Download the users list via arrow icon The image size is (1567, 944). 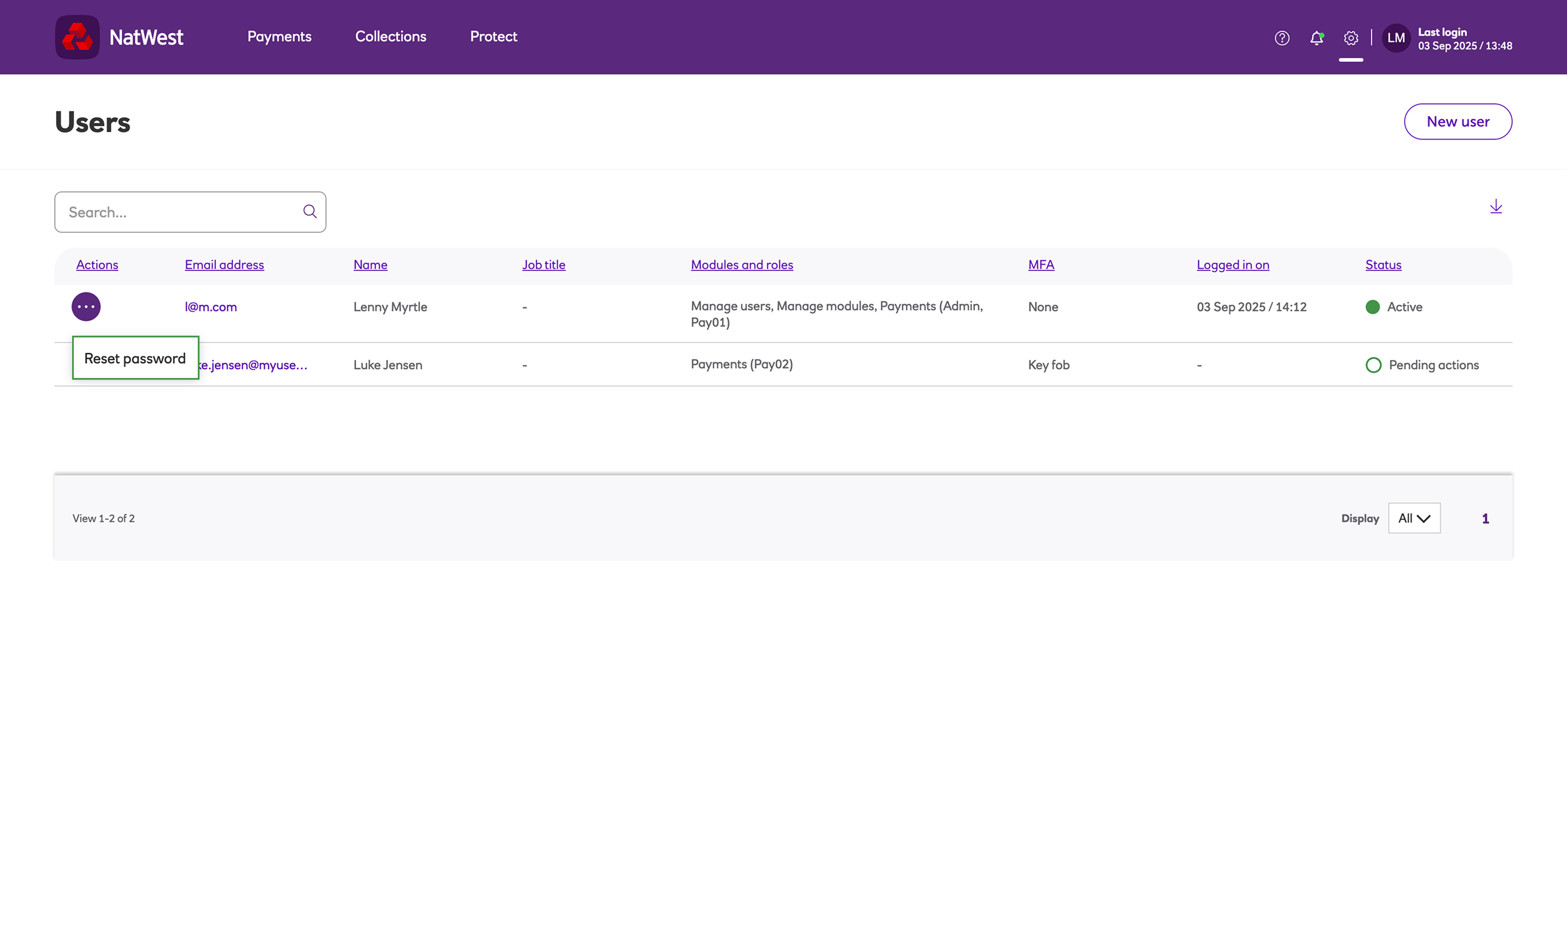pos(1495,206)
